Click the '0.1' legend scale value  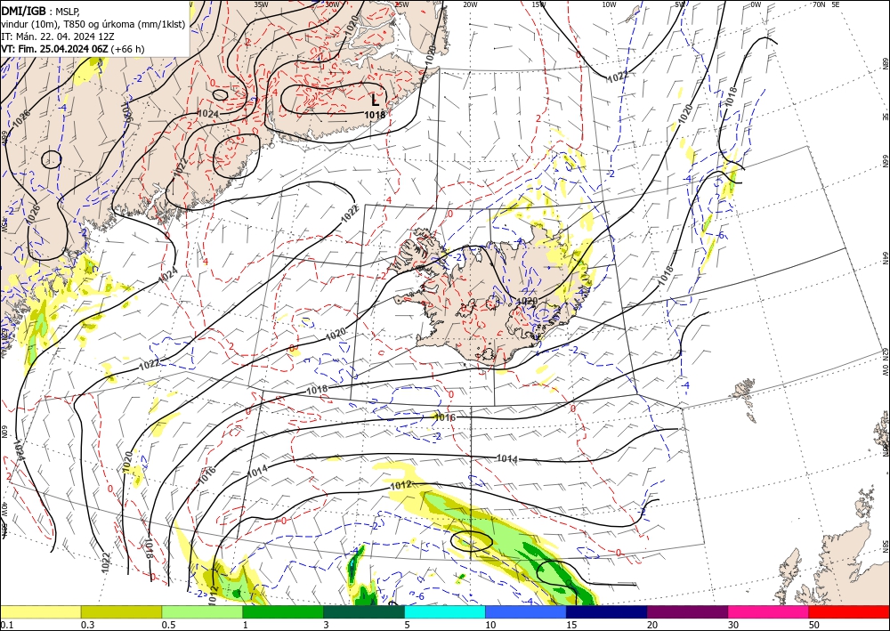click(6, 625)
